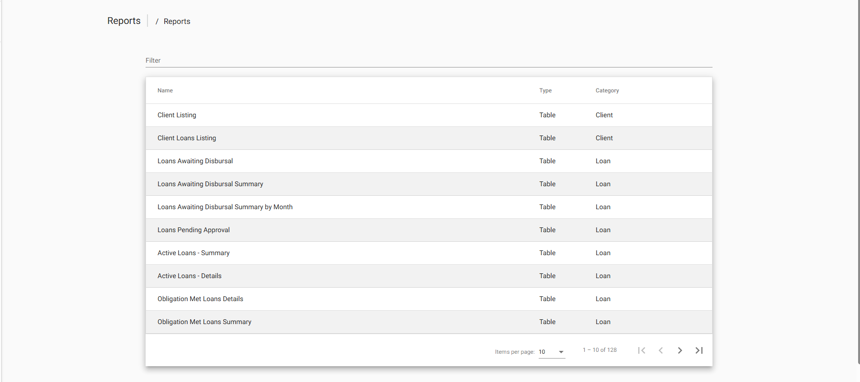Click the Reports breadcrumb link
860x382 pixels.
pos(177,22)
